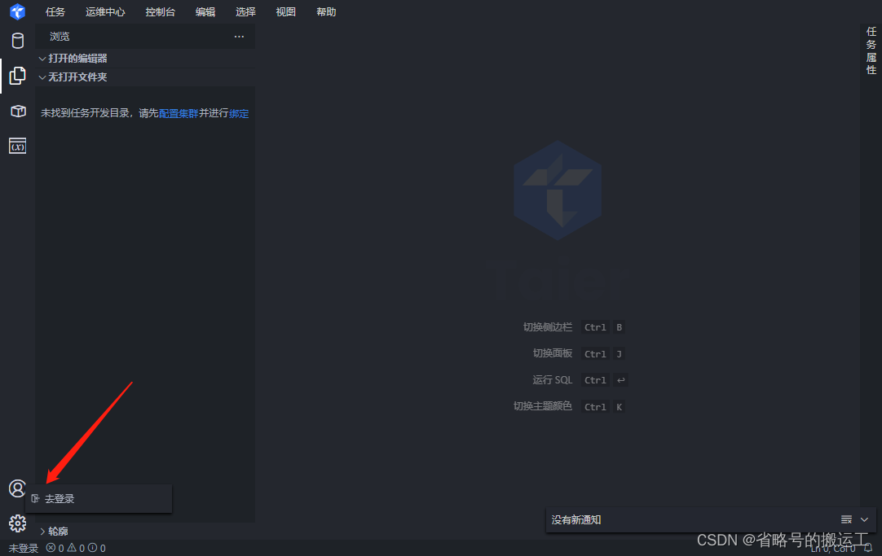Open the 任务 menu

(55, 11)
